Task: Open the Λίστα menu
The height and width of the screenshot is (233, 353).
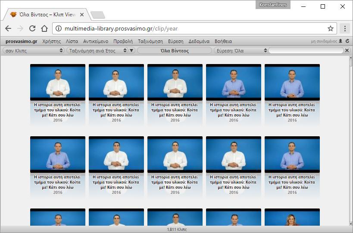Action: 72,41
